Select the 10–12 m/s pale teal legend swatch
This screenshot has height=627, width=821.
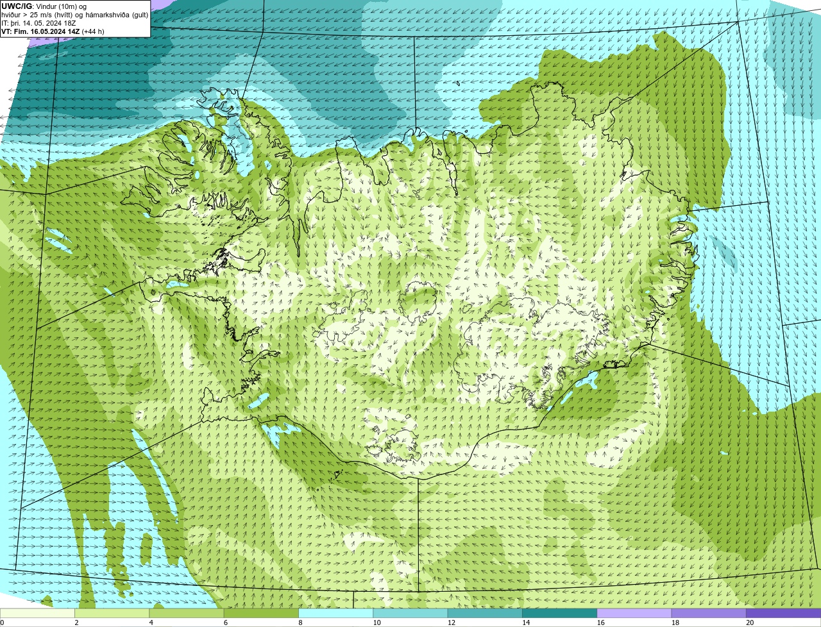coord(410,613)
